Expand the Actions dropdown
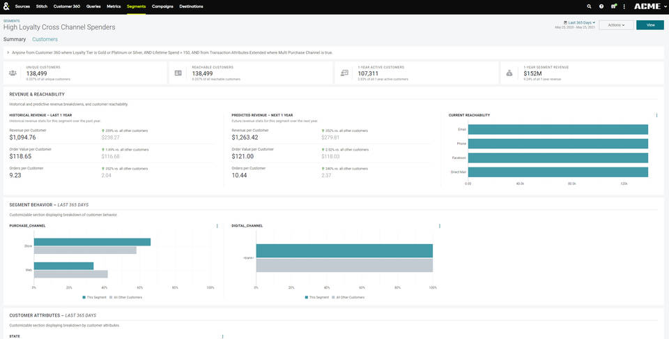This screenshot has width=669, height=339. pyautogui.click(x=616, y=25)
